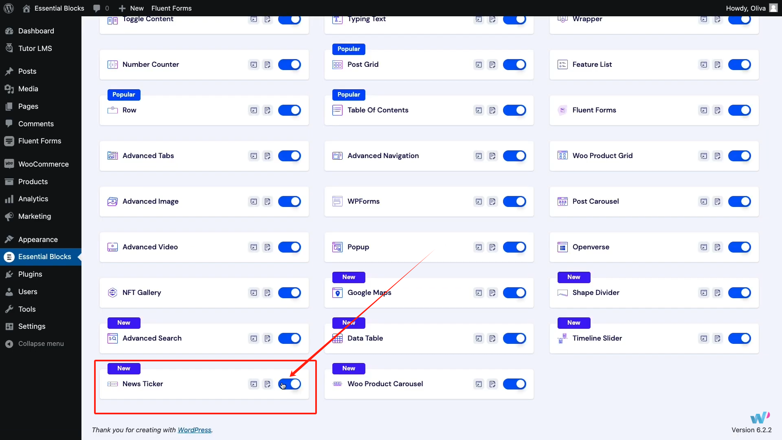Viewport: 782px width, 440px height.
Task: Open the Timeline Slider documentation icon
Action: coord(717,339)
